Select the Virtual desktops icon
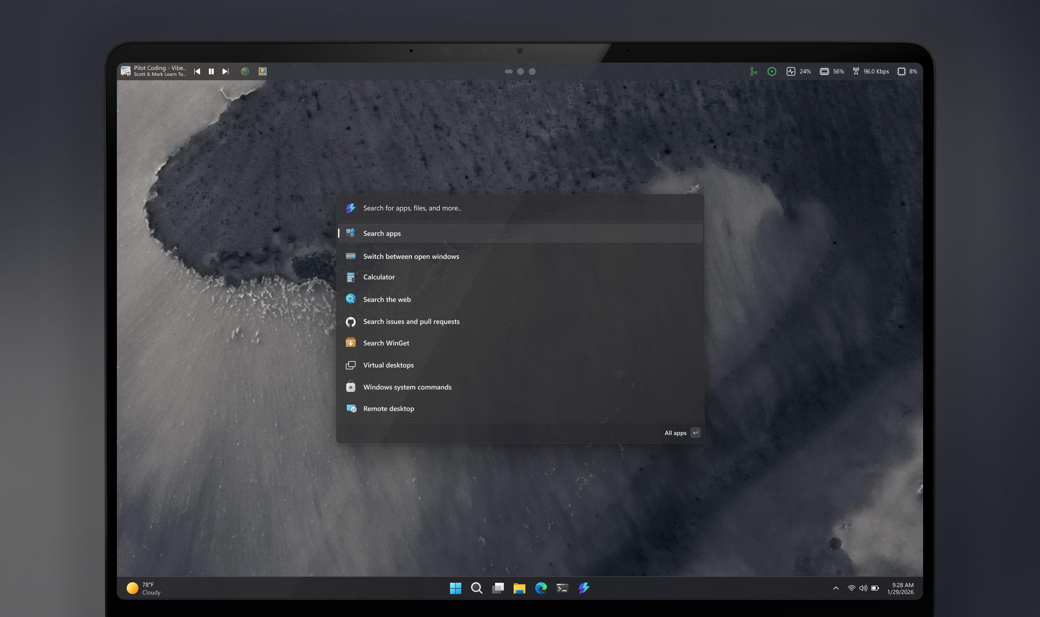 [351, 365]
